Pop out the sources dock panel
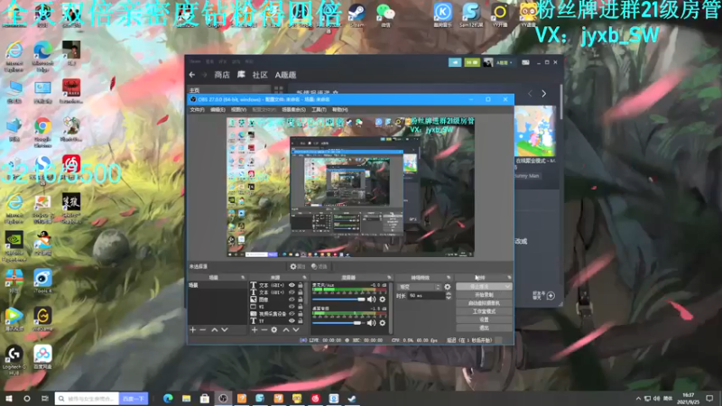722x406 pixels. (304, 278)
